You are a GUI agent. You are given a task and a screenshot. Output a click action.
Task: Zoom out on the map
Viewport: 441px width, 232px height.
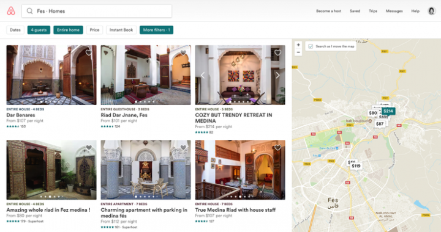[298, 52]
